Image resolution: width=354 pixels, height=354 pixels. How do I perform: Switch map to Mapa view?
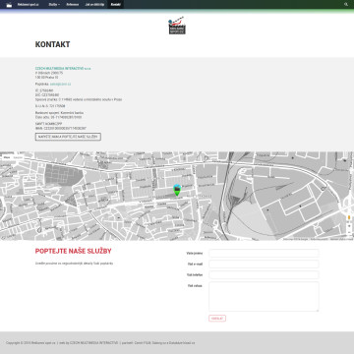click(7, 157)
